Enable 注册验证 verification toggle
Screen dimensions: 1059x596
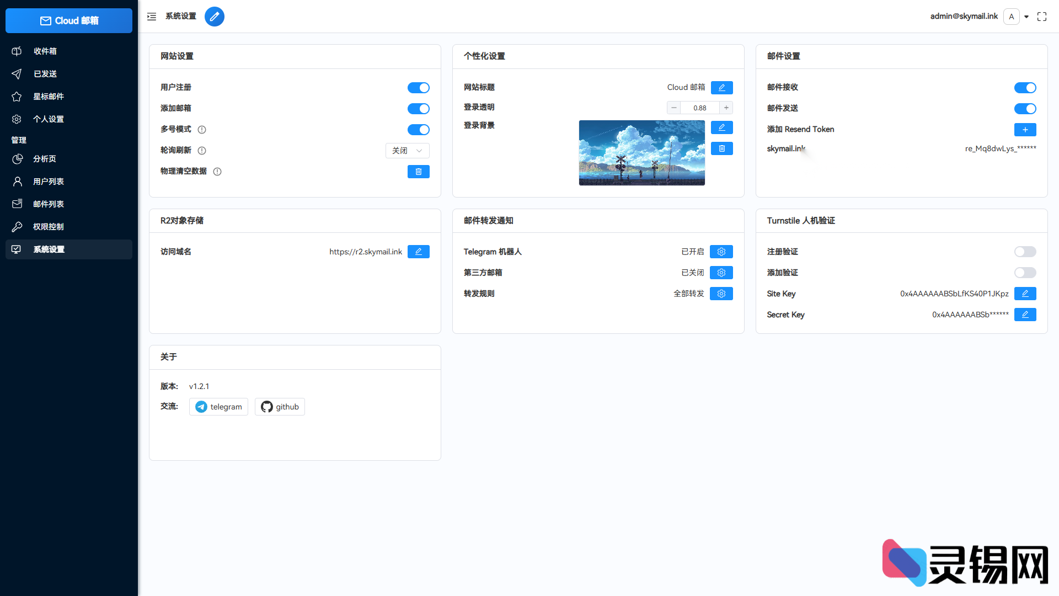[x=1025, y=251]
